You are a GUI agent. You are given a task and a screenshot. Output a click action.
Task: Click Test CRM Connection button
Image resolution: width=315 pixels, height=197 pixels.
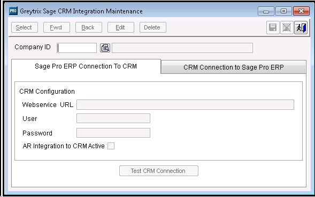click(x=159, y=171)
